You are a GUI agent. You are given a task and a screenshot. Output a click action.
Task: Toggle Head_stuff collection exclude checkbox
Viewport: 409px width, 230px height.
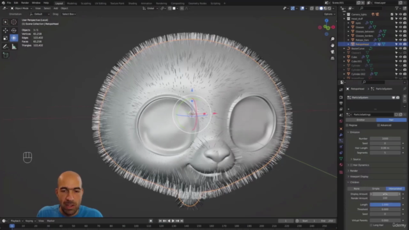click(392, 19)
